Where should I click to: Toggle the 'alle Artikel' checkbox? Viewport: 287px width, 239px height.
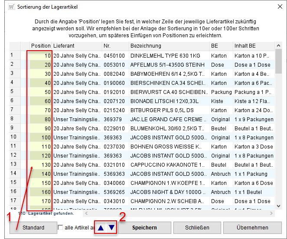60,227
